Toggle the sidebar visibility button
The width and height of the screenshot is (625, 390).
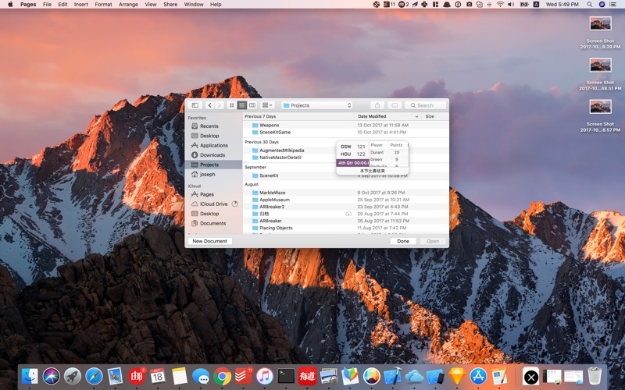coord(195,105)
